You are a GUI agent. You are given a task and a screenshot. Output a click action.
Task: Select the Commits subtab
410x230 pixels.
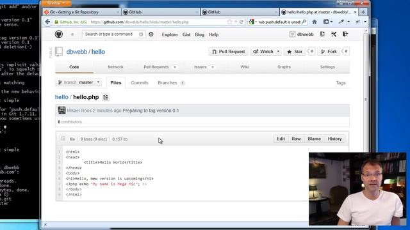(x=140, y=82)
